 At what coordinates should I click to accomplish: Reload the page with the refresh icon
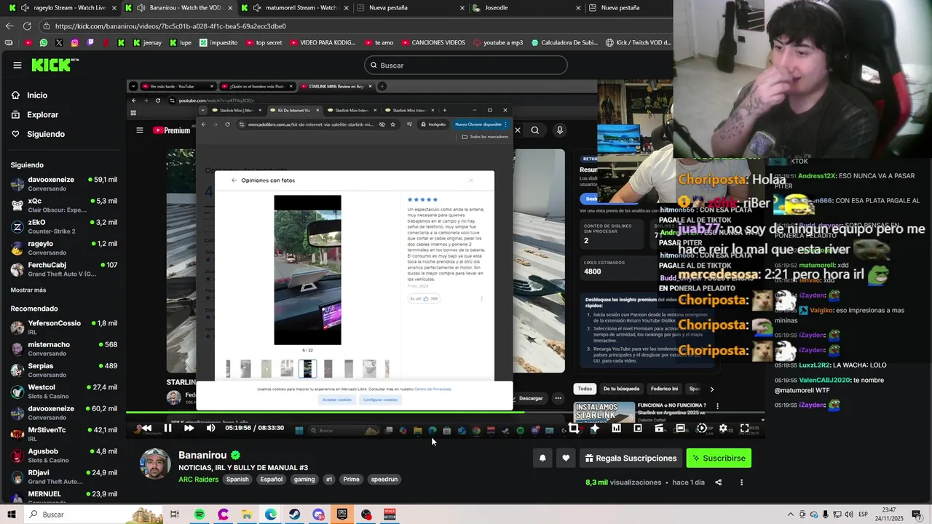pyautogui.click(x=27, y=26)
